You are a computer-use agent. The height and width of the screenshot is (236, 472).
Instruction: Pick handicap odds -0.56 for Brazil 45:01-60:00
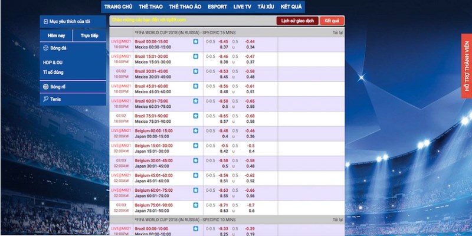point(224,86)
